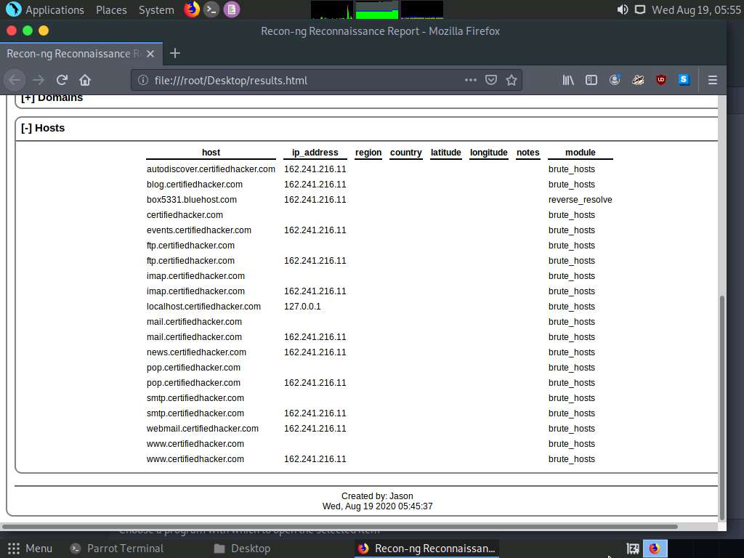Image resolution: width=744 pixels, height=558 pixels.
Task: Open the blue S extension icon
Action: (684, 80)
